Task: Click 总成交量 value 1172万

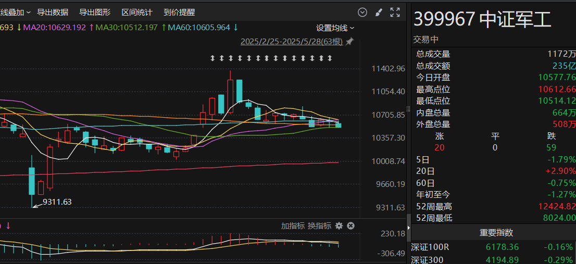Action: pyautogui.click(x=561, y=54)
